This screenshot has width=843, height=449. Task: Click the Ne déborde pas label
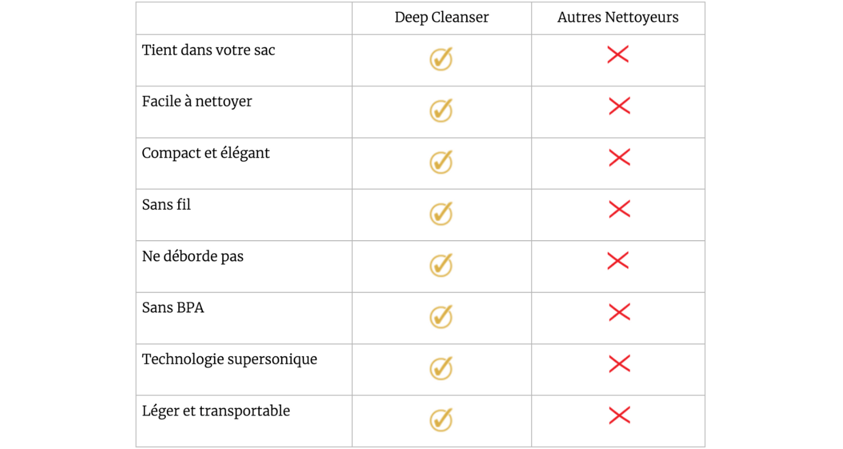click(193, 256)
